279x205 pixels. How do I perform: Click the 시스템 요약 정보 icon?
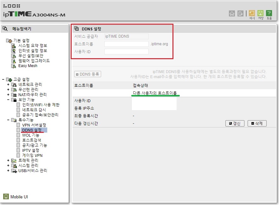point(14,46)
